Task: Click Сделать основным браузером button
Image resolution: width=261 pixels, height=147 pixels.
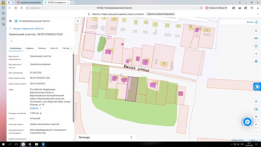Action: pyautogui.click(x=160, y=14)
